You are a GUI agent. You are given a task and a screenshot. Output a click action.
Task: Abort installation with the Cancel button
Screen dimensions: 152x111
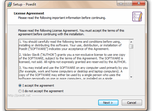132,103
